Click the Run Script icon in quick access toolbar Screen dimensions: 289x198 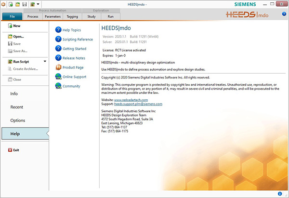(x=33, y=4)
